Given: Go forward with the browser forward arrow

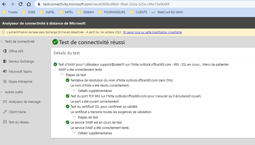Looking at the screenshot, I should click(12, 4).
